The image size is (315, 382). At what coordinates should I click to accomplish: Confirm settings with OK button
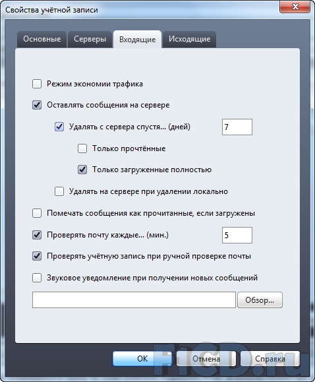(142, 359)
